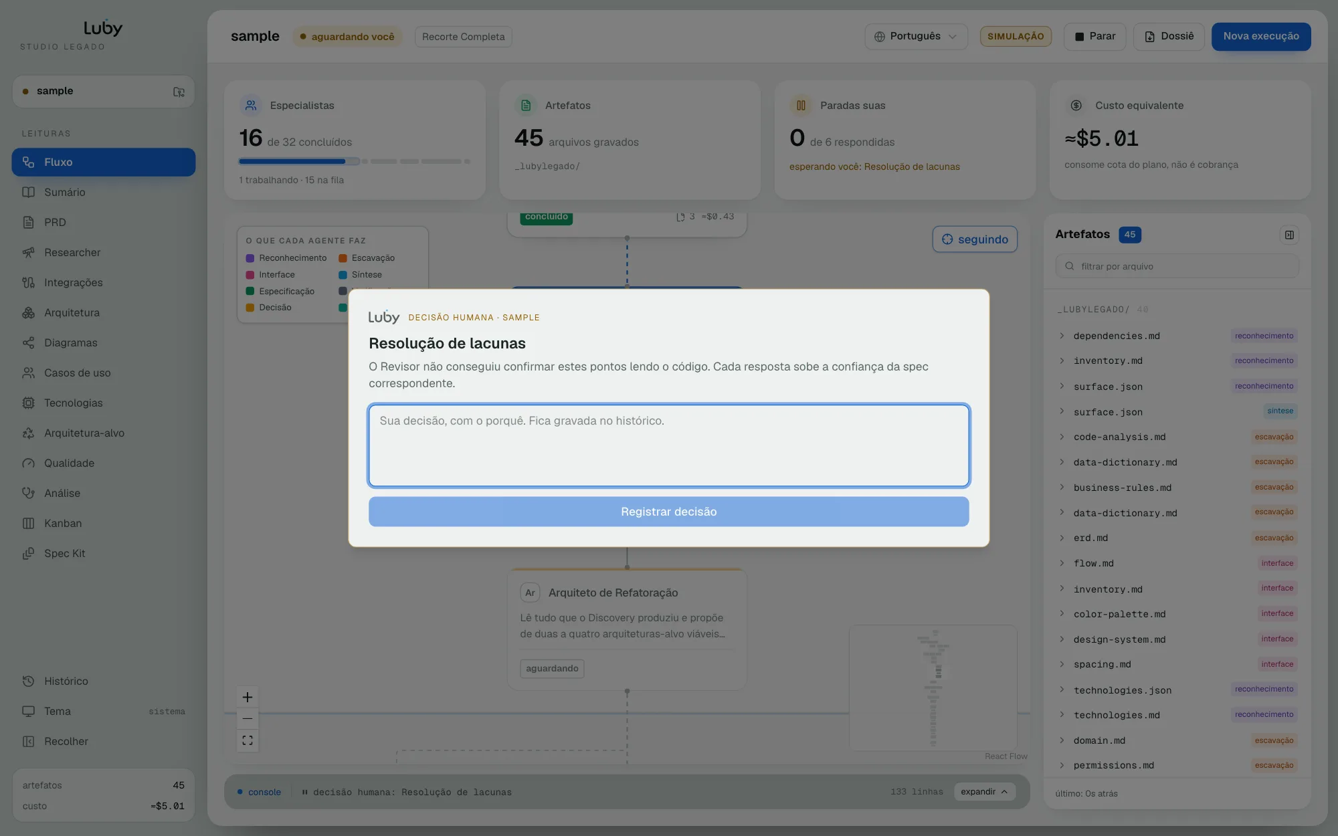Zoom out the flow canvas
The width and height of the screenshot is (1338, 836).
248,718
